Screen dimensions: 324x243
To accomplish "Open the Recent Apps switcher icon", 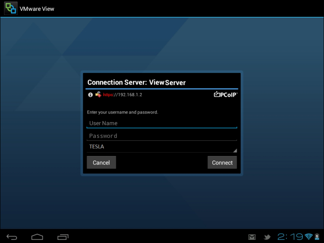I will click(63, 237).
